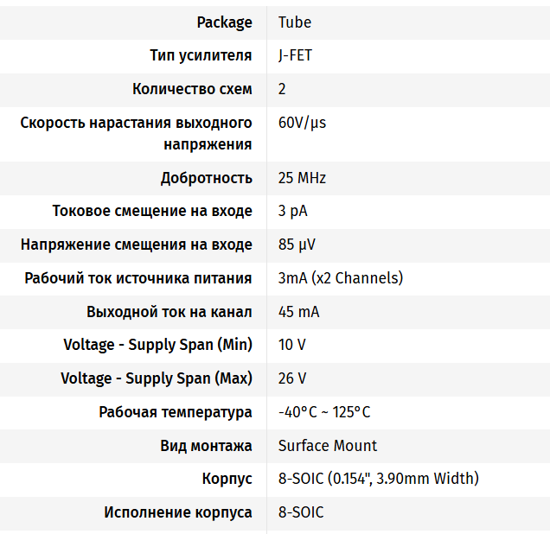The image size is (550, 534).
Task: Select the 8-SOIC (0.154", 3.90mm Width) value
Action: (378, 479)
